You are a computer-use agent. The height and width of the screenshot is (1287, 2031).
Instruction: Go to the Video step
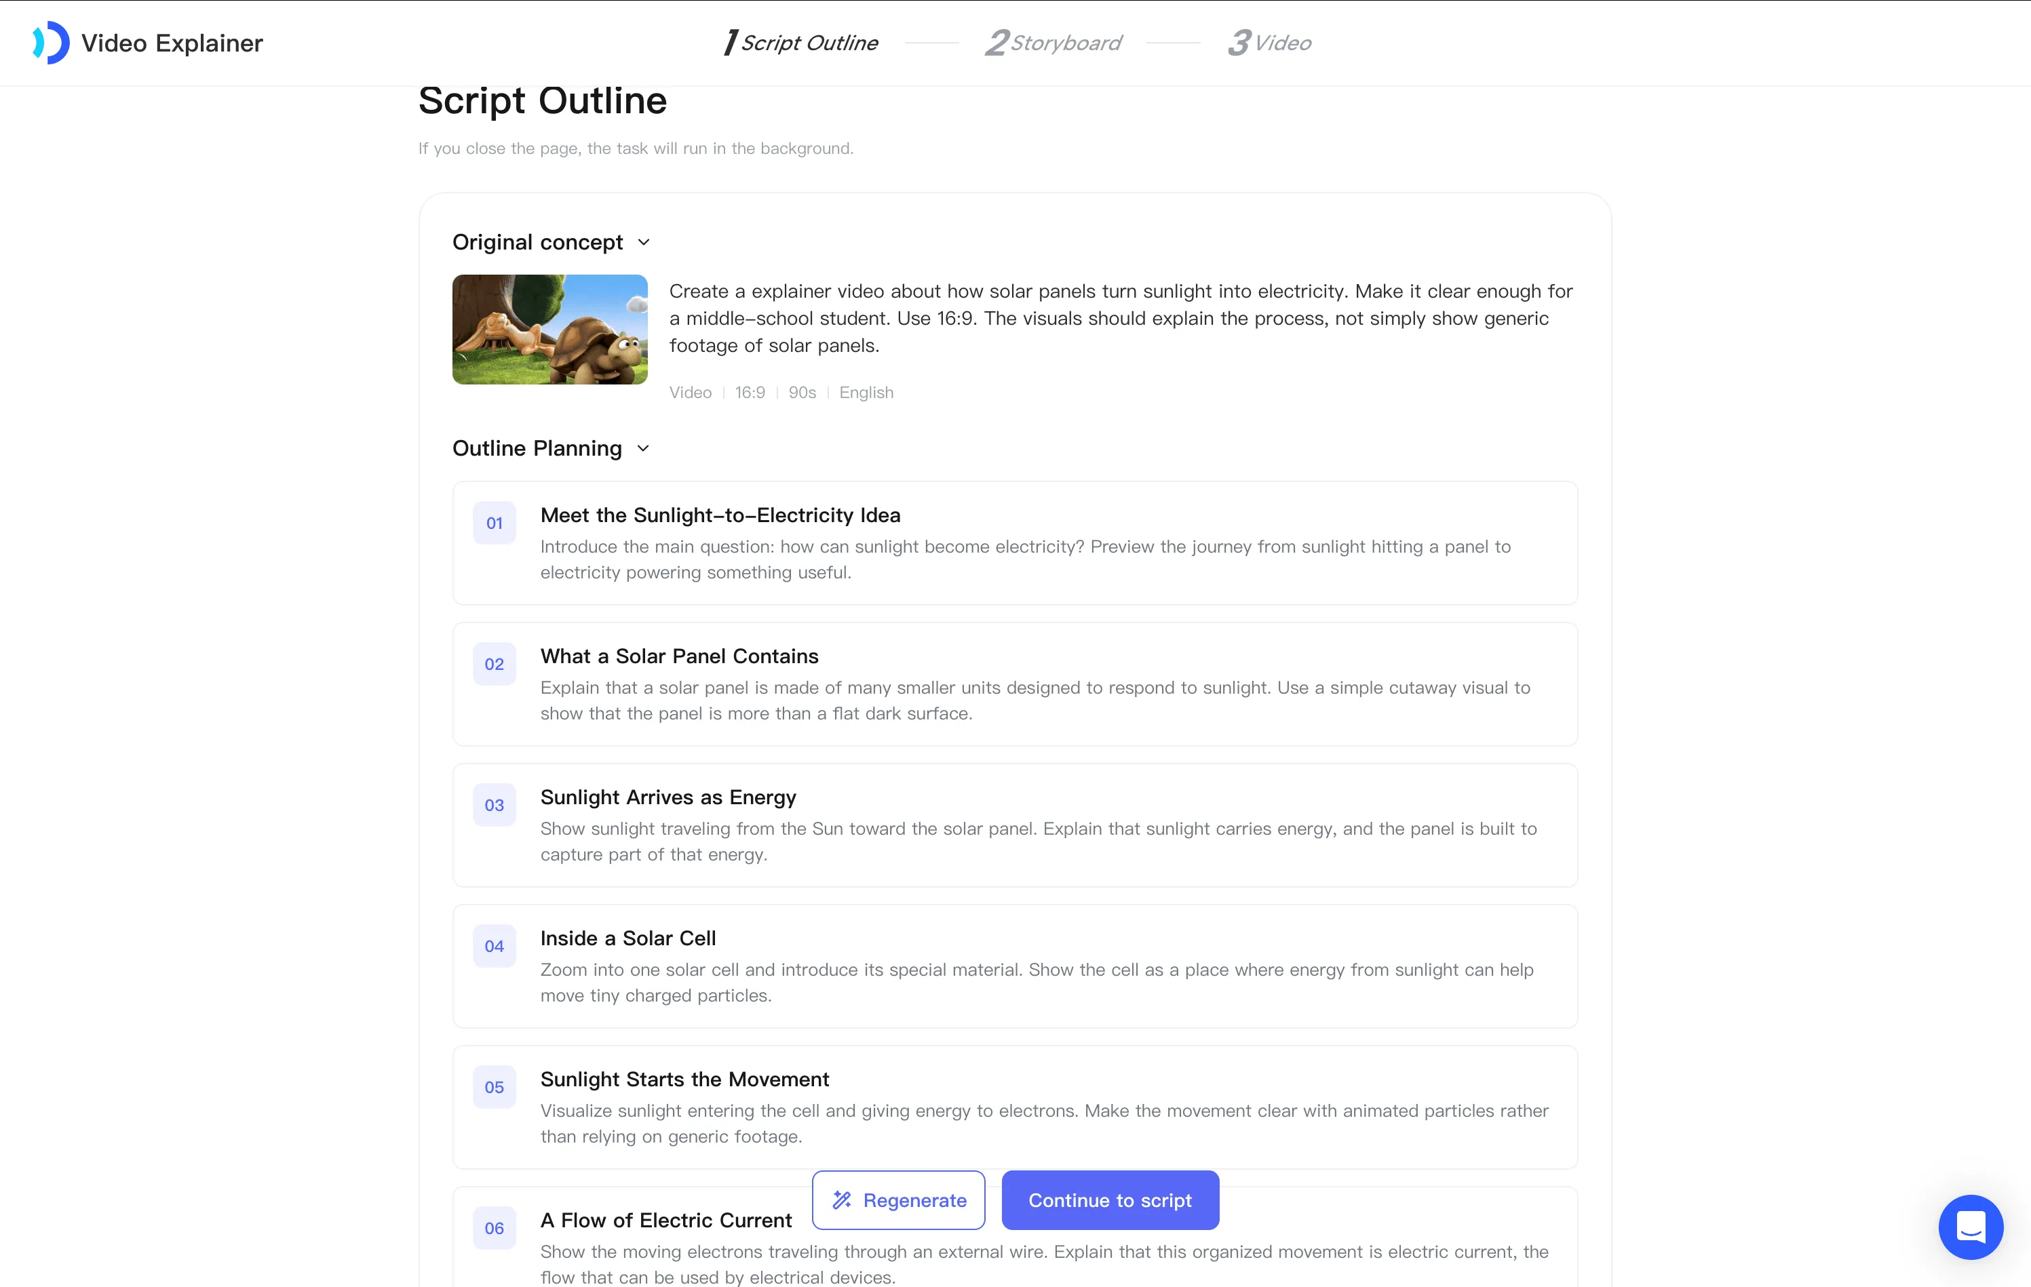coord(1269,42)
